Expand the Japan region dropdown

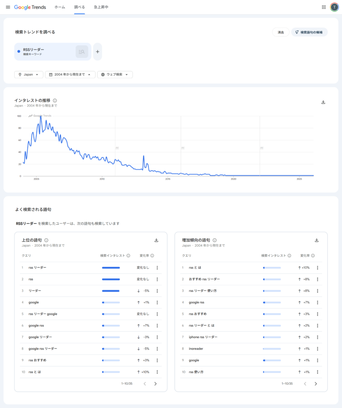click(x=29, y=75)
